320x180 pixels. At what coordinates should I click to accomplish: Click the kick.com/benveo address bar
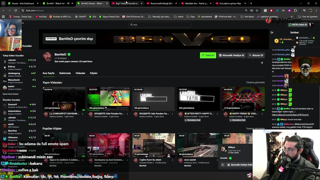coord(132,10)
